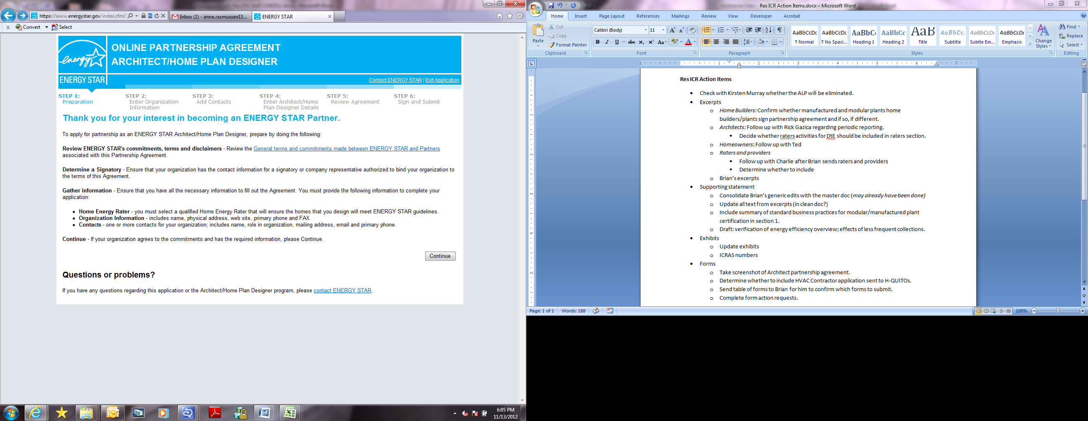Select the Developer ribbon tab
This screenshot has height=421, width=1088.
coord(761,16)
